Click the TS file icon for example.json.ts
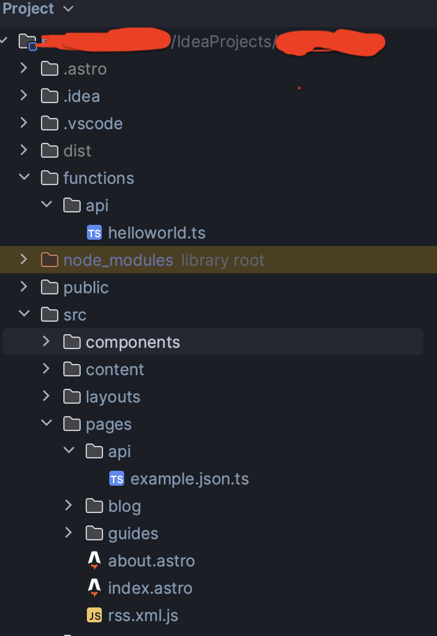Viewport: 437px width, 636px height. click(x=117, y=479)
